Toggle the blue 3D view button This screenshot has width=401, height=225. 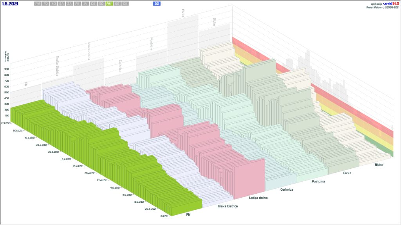click(x=157, y=4)
